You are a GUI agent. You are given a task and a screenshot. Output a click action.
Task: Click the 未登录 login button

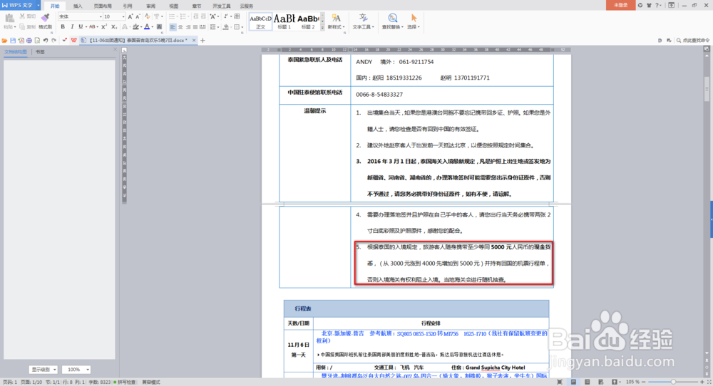point(621,5)
